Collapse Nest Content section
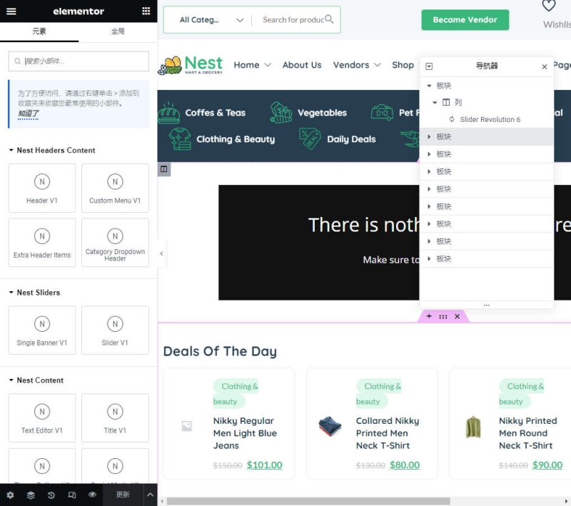This screenshot has width=571, height=506. pos(36,380)
